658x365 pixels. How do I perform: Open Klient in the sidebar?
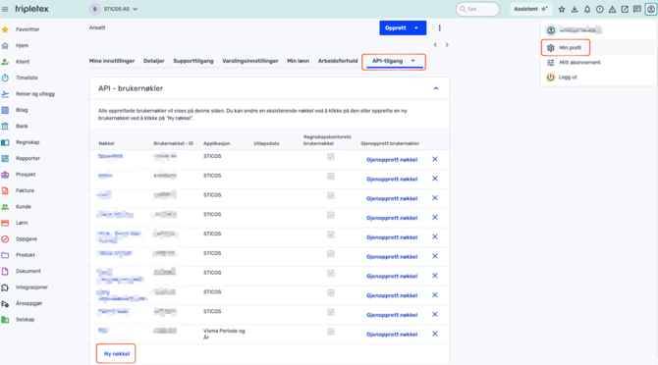[23, 62]
